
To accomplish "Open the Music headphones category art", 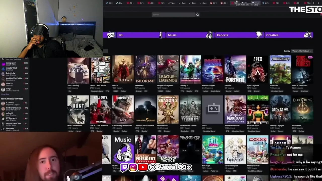I will [123, 150].
